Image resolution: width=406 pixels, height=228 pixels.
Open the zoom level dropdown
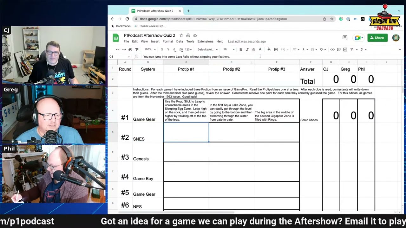(150, 49)
